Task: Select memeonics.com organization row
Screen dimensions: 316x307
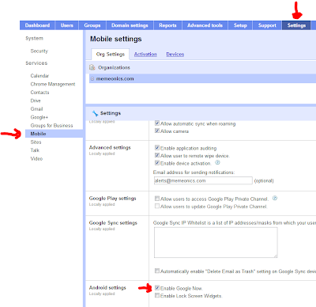Action: (x=202, y=78)
